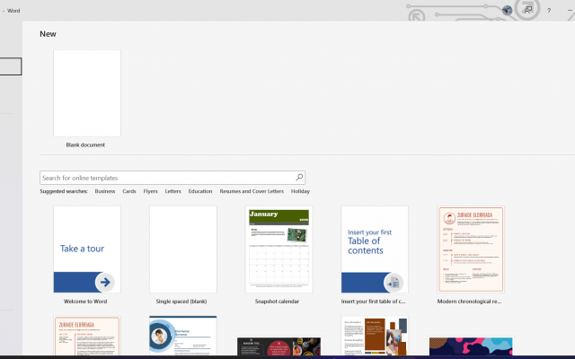Open the brown blocks brochure template
This screenshot has width=575, height=359.
pos(375,336)
